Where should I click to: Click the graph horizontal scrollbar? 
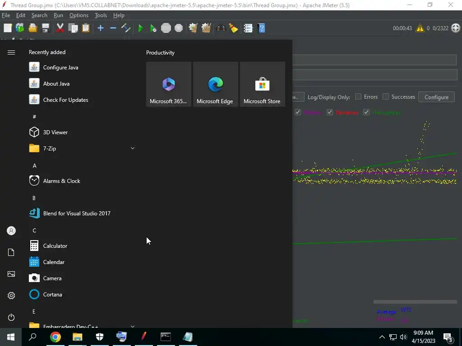point(415,302)
